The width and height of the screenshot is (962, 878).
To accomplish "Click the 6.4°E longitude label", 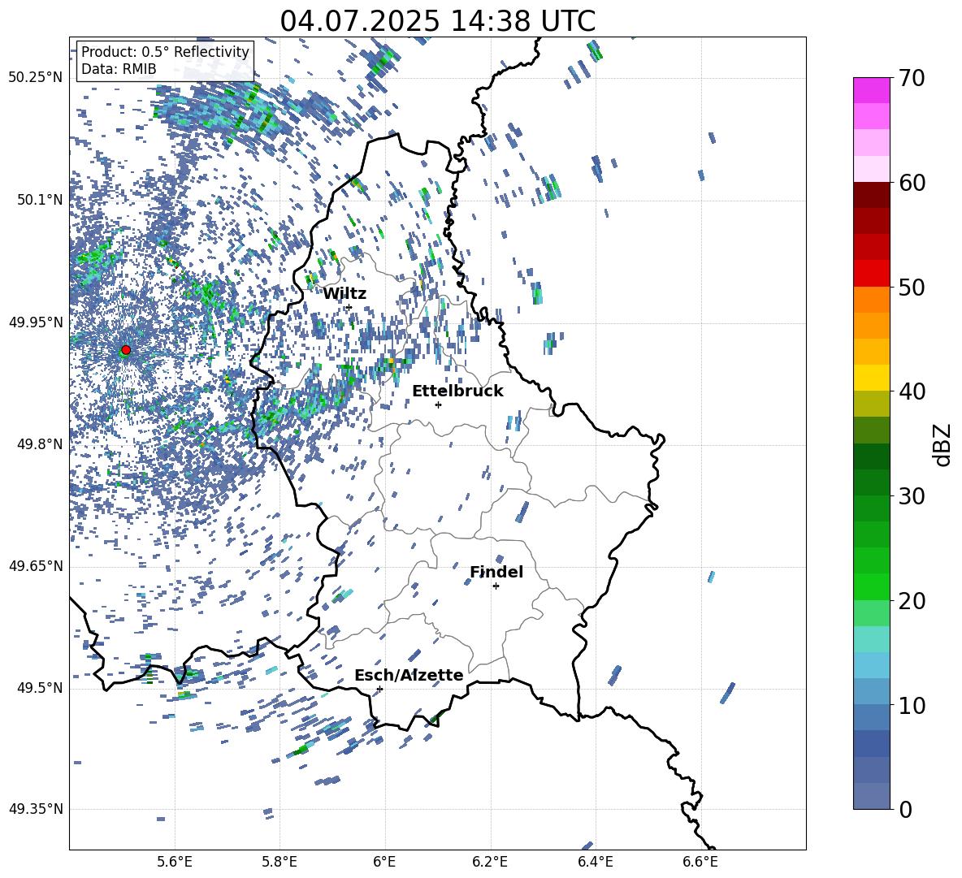I will pyautogui.click(x=595, y=862).
